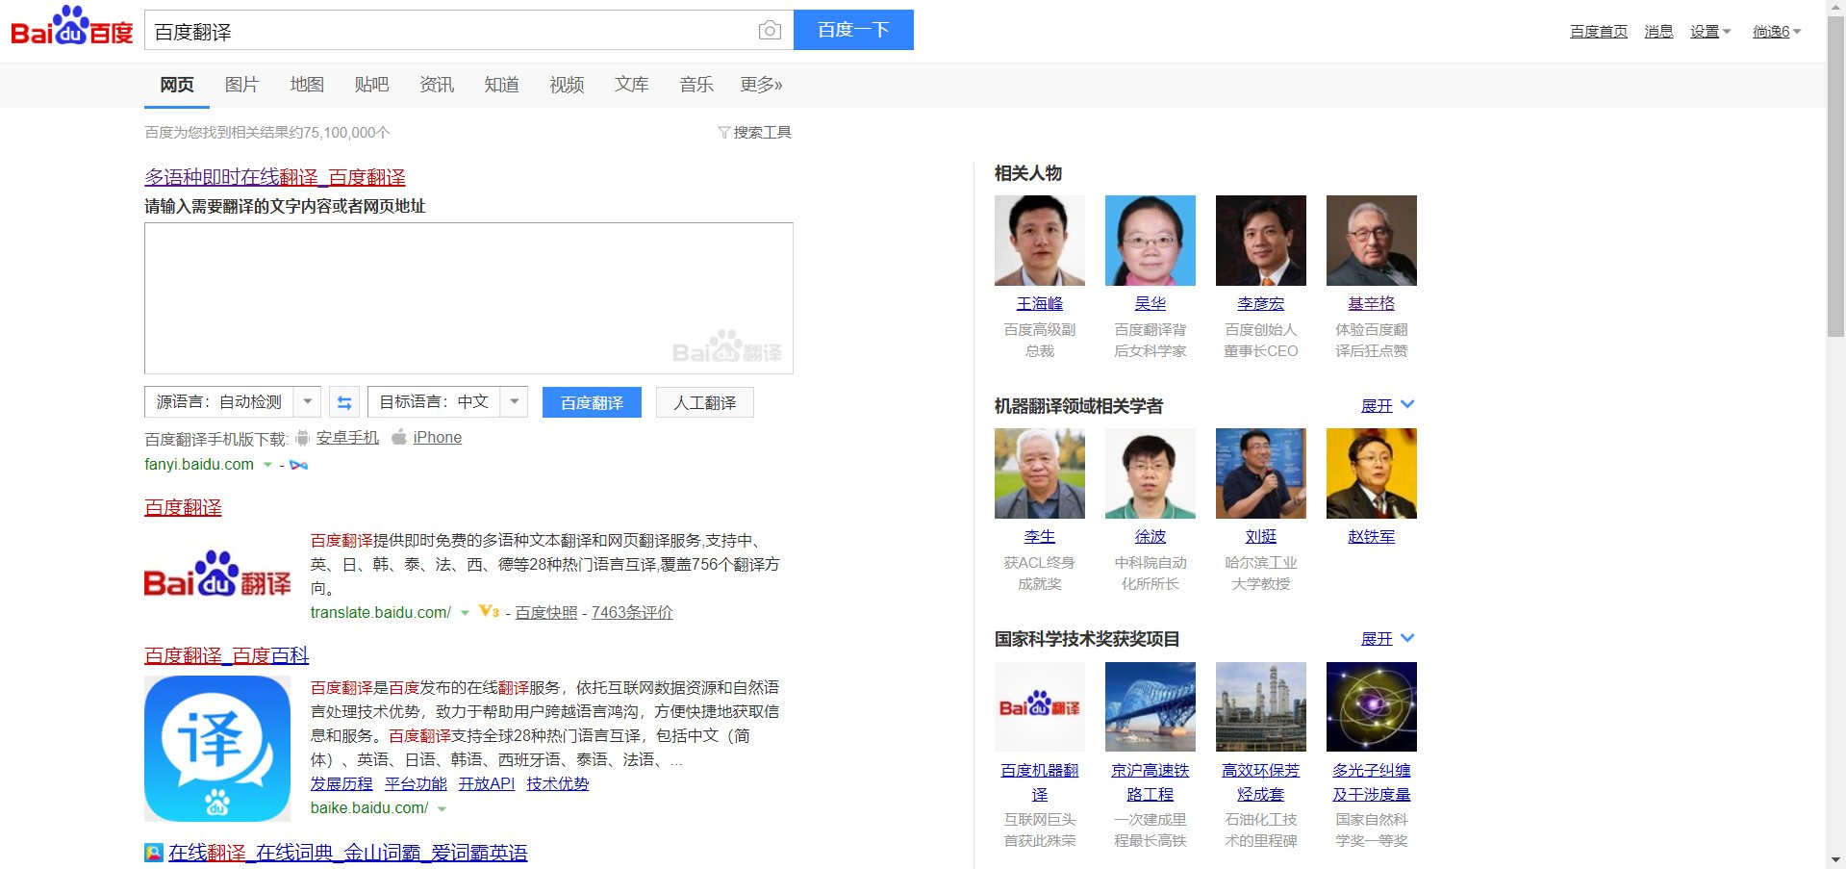Viewport: 1846px width, 869px height.
Task: Click the camera icon for image search
Action: (769, 29)
